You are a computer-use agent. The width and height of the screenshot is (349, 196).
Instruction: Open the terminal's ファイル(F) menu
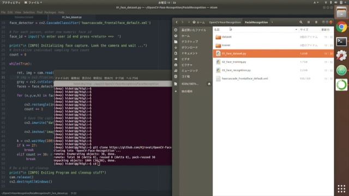62,78
